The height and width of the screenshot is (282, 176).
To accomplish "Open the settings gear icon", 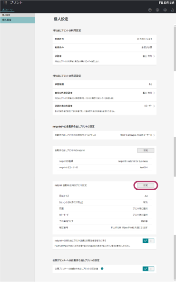I will [165, 10].
